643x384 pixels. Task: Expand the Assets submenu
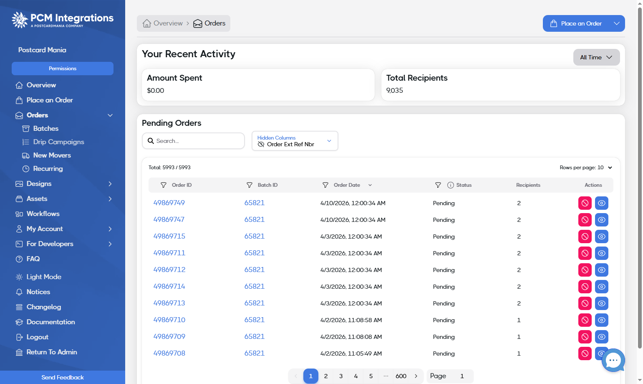(x=110, y=199)
